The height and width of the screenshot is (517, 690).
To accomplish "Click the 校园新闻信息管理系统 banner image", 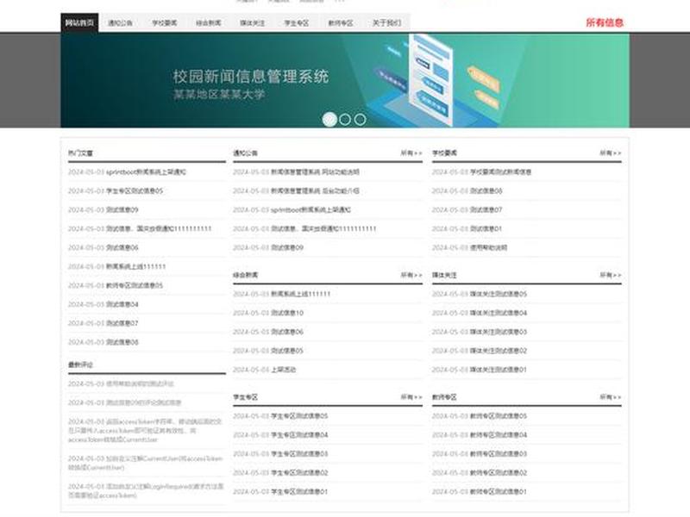I will [x=345, y=80].
